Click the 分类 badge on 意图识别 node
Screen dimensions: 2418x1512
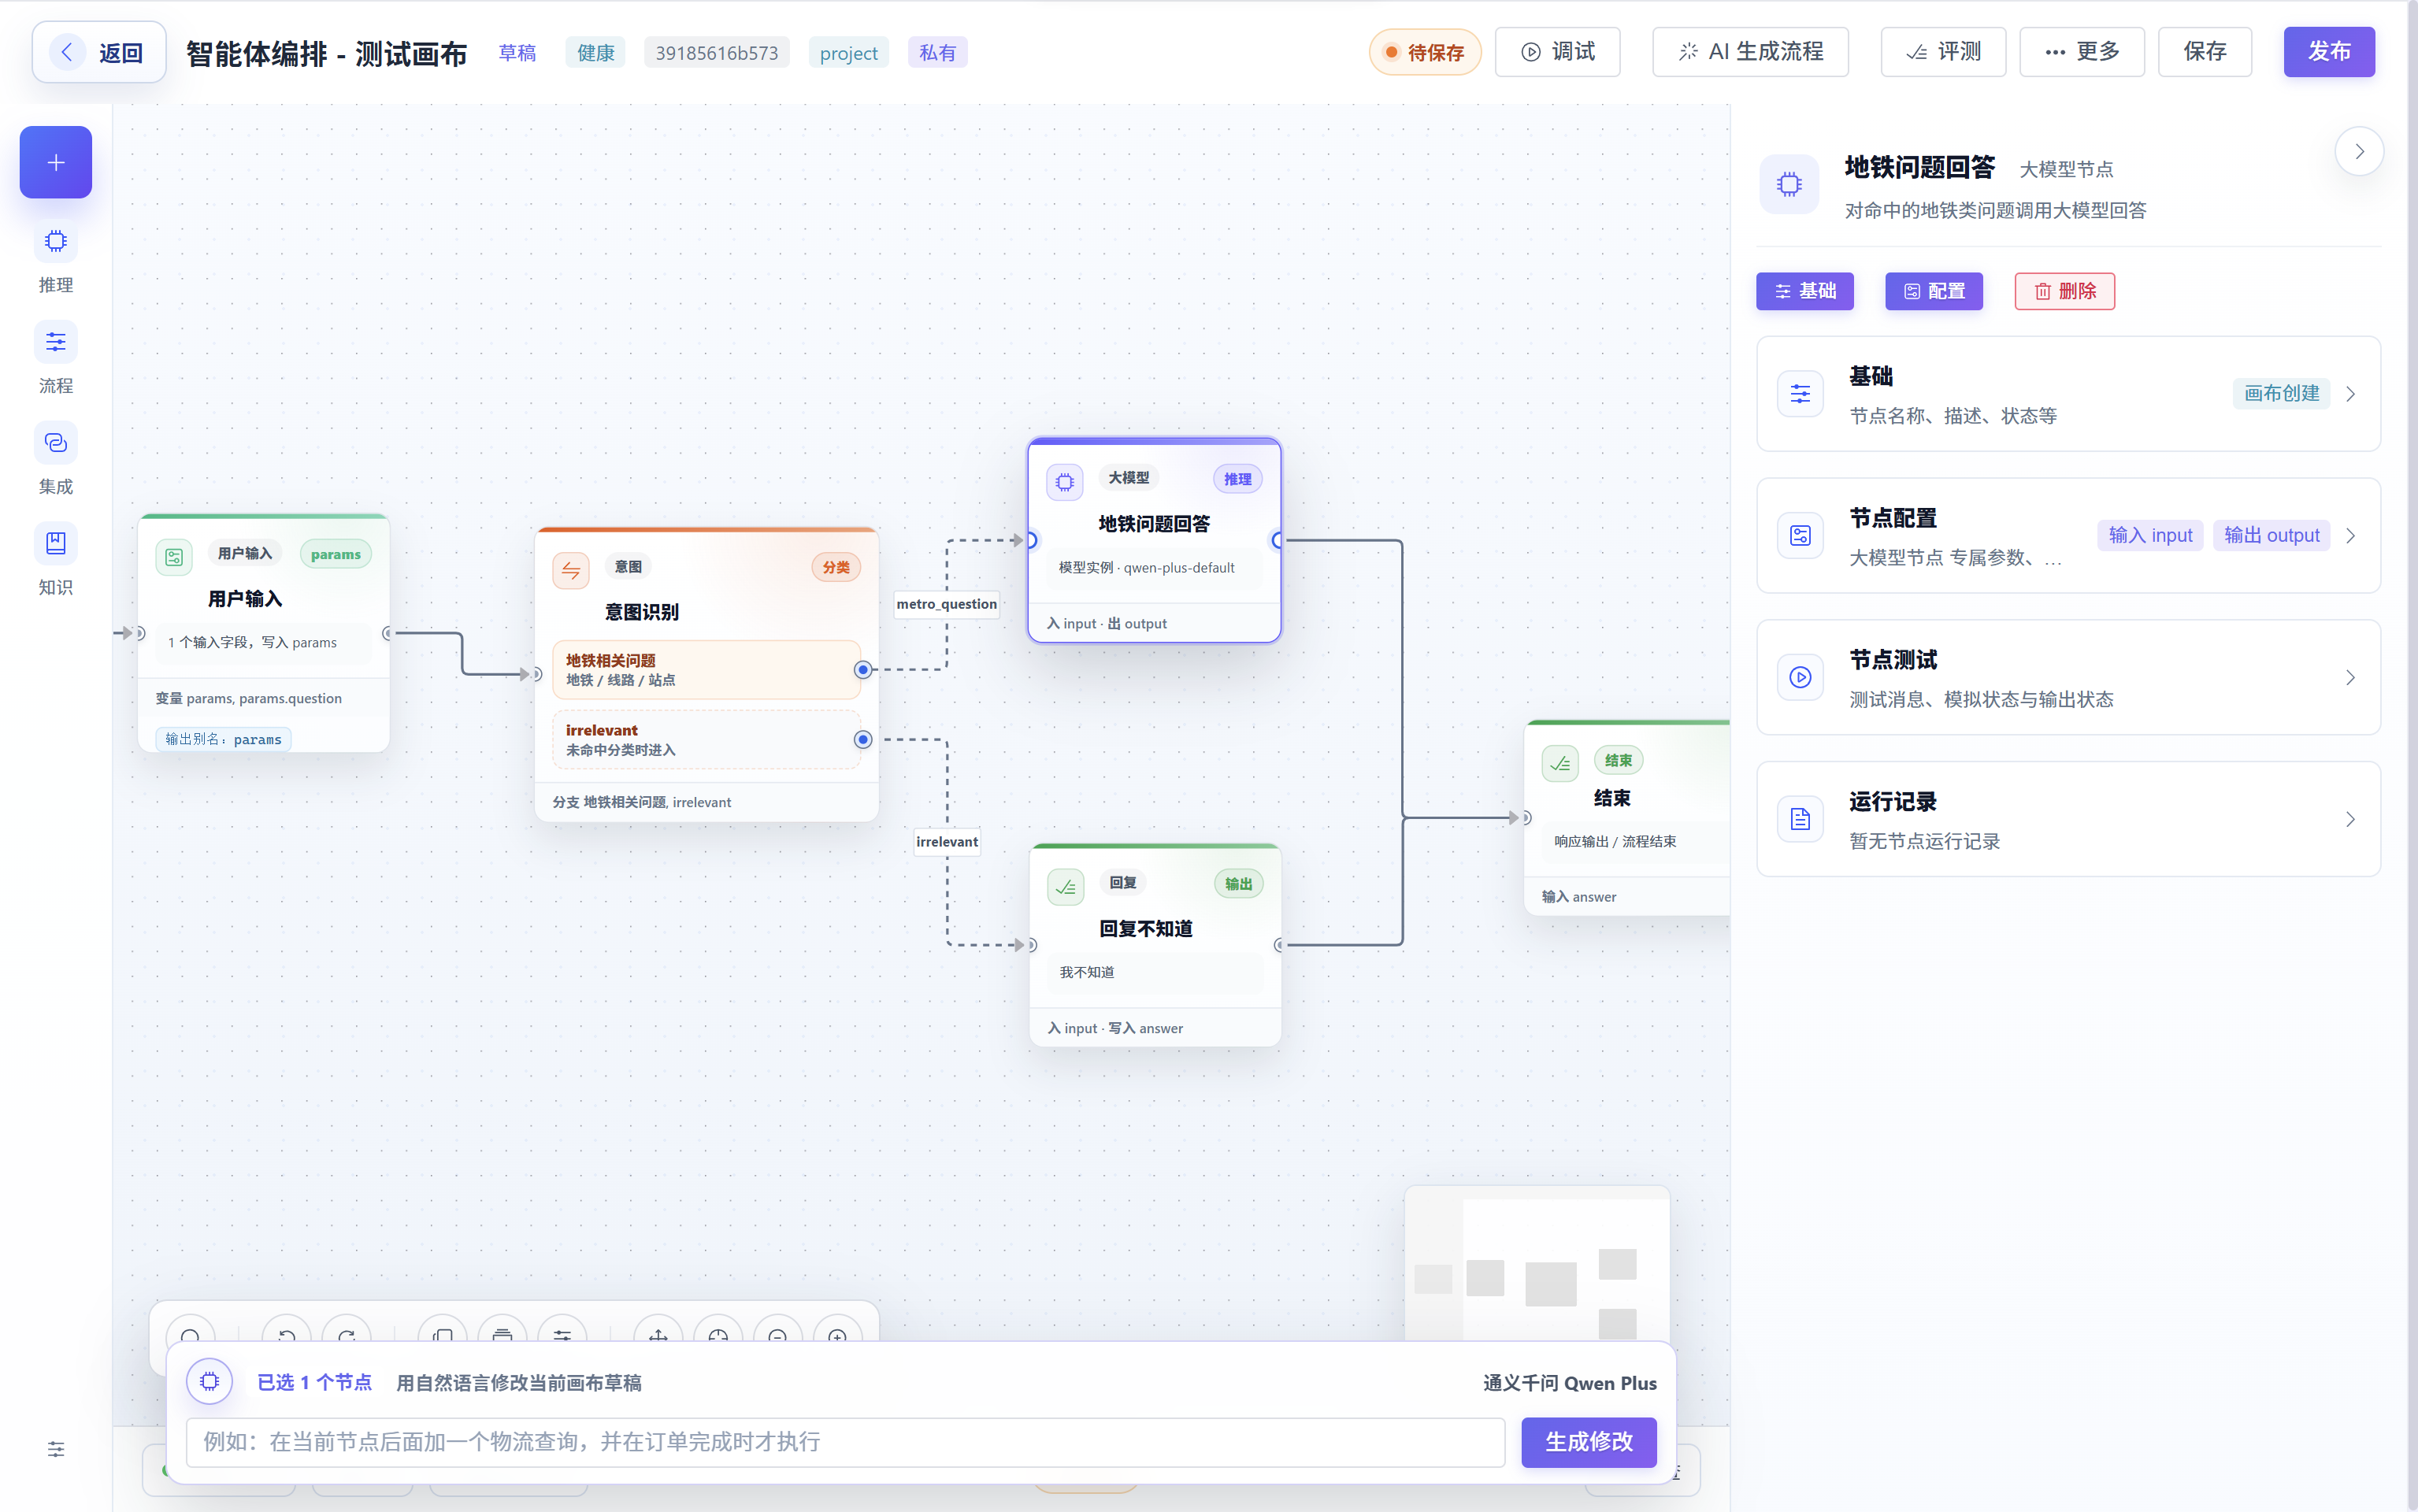click(x=836, y=567)
